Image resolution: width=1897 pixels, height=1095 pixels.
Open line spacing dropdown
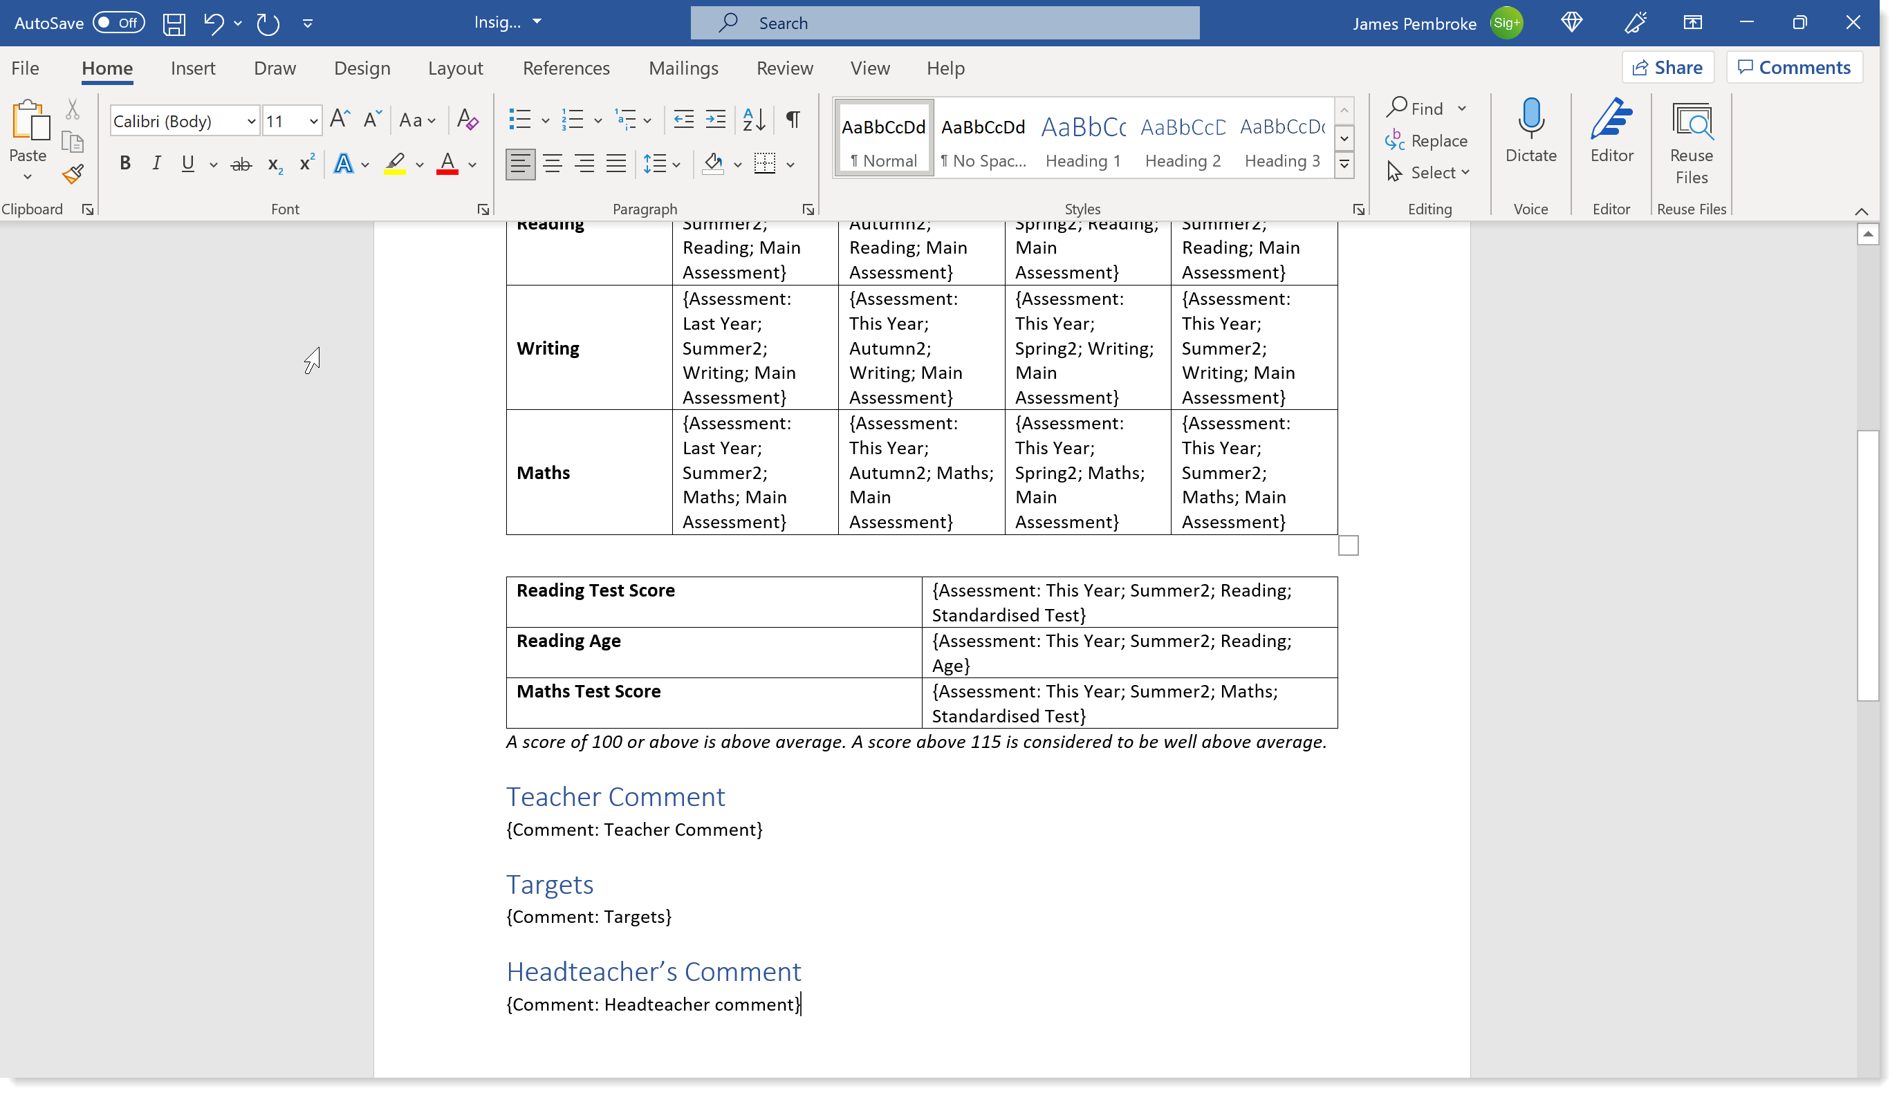tap(662, 164)
